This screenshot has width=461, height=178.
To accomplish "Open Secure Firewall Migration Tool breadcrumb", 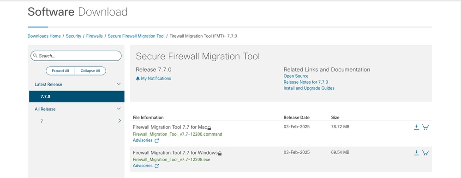I will point(136,36).
